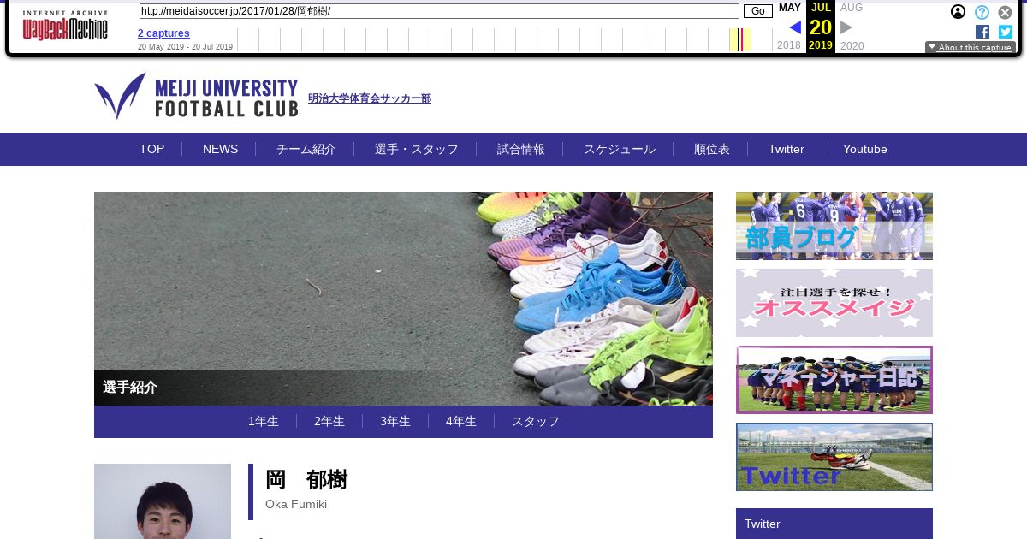Open the 選手・スタッフ menu item
The width and height of the screenshot is (1027, 539).
pos(417,149)
